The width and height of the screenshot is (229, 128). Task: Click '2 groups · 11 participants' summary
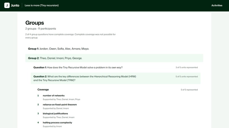pos(41,29)
